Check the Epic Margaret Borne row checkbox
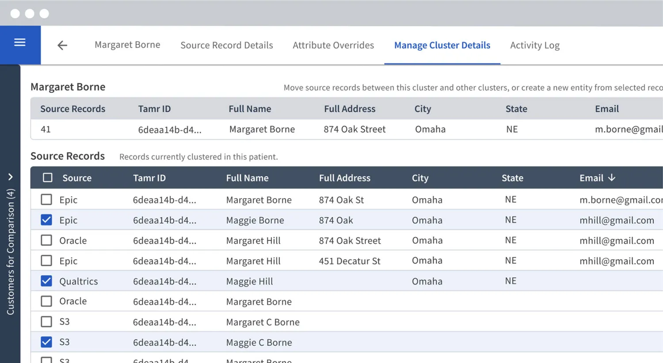 point(46,200)
